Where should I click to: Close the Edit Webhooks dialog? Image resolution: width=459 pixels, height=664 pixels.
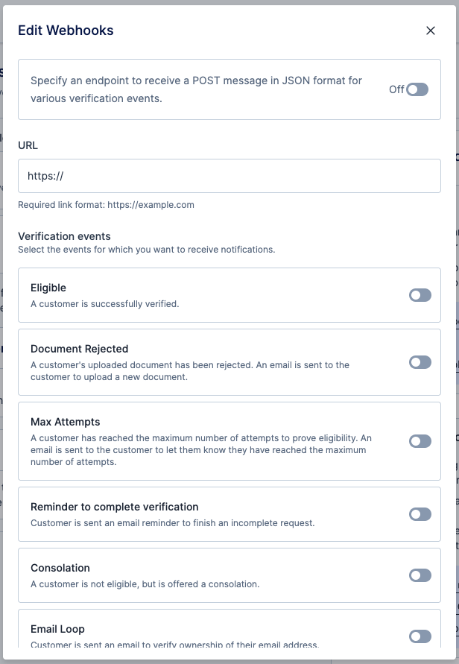431,31
